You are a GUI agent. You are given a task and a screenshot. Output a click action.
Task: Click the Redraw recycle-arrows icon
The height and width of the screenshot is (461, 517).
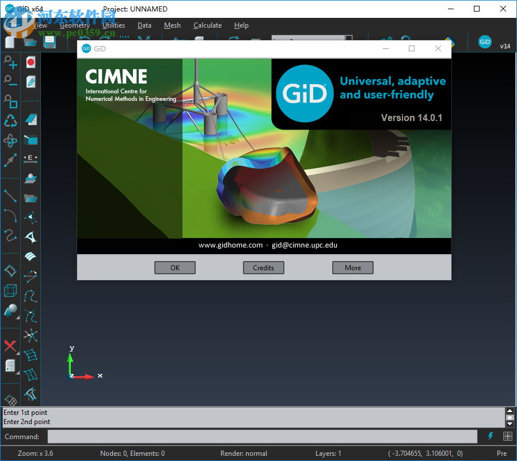(10, 121)
